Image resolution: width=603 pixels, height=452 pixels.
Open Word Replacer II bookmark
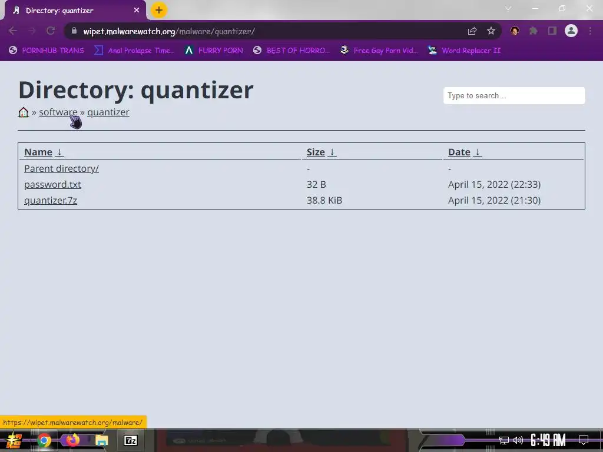pyautogui.click(x=464, y=51)
